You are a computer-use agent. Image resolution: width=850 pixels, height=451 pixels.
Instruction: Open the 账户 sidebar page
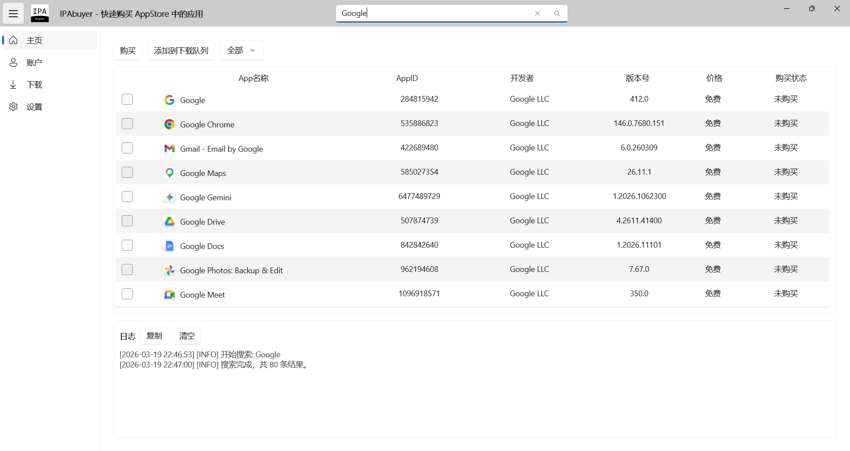[34, 63]
